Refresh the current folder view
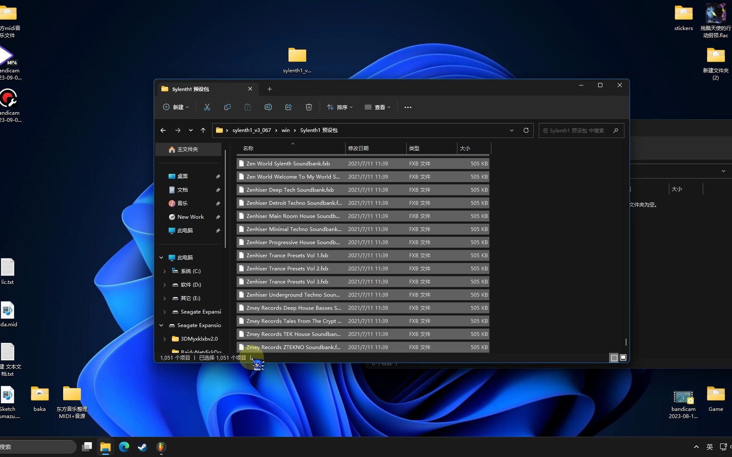 pyautogui.click(x=526, y=130)
